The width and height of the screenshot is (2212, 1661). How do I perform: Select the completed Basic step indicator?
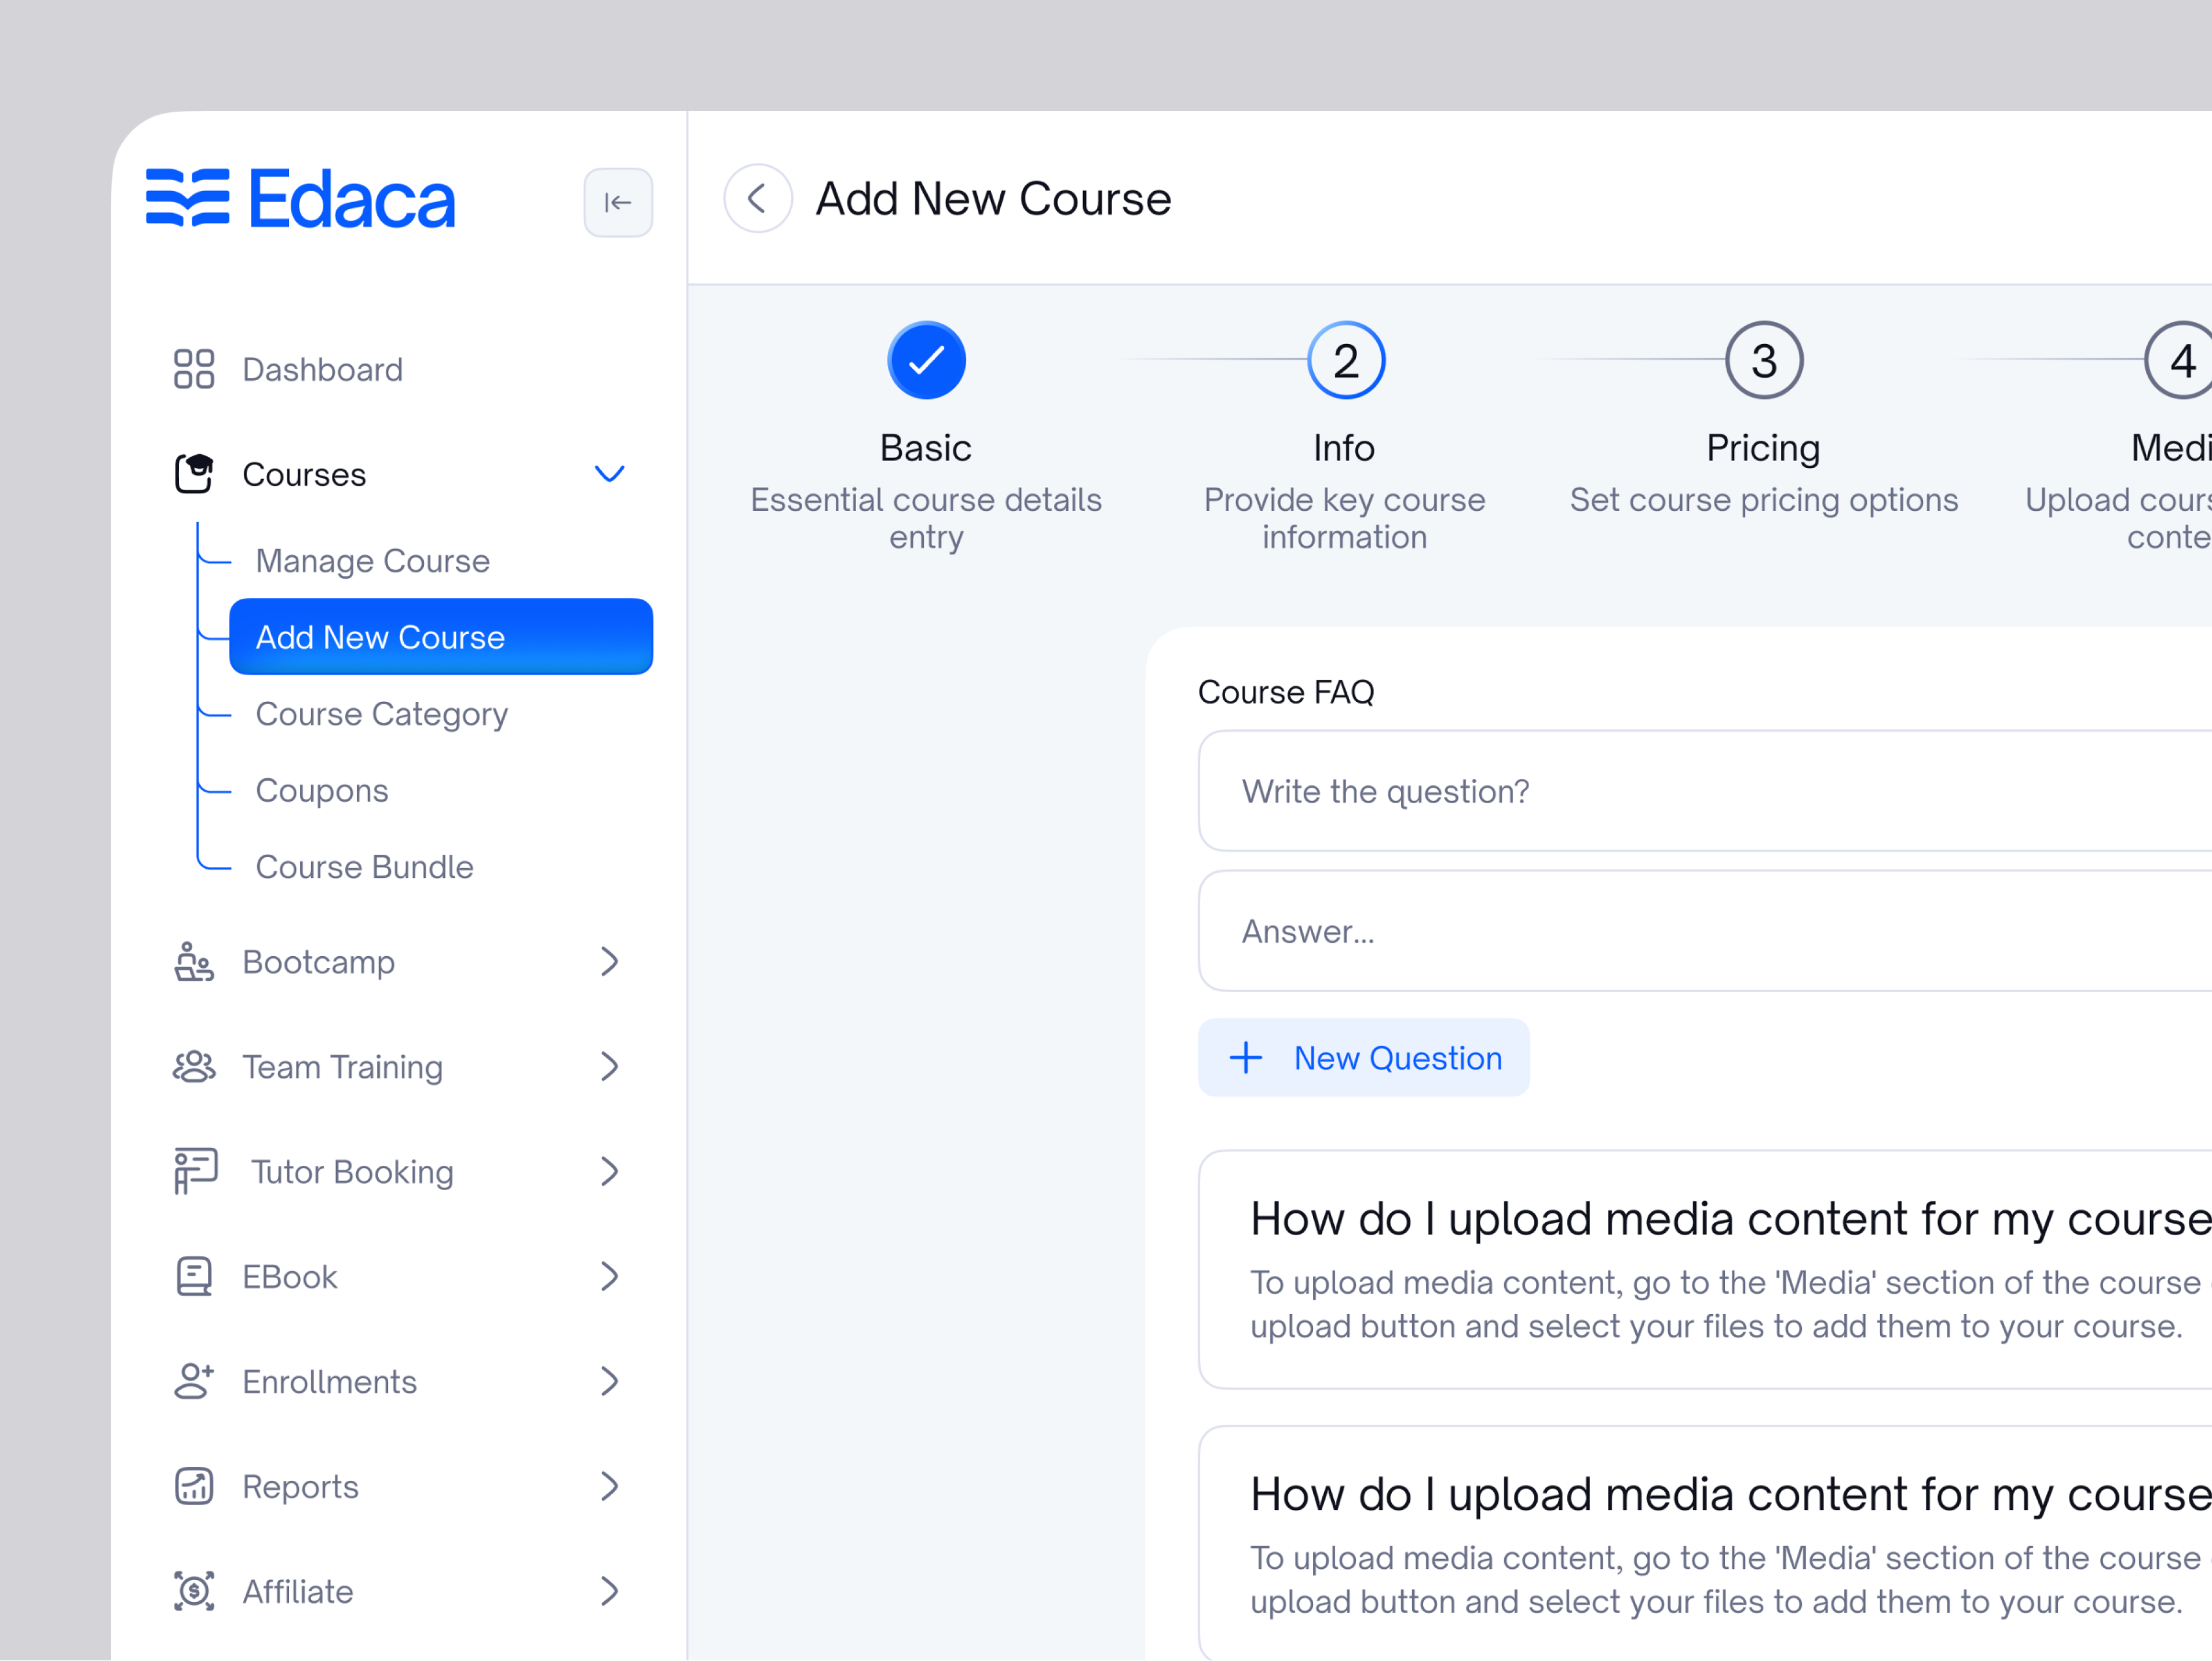coord(925,360)
